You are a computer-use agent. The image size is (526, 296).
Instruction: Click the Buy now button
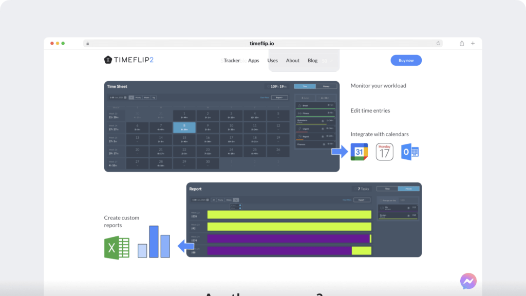tap(406, 60)
